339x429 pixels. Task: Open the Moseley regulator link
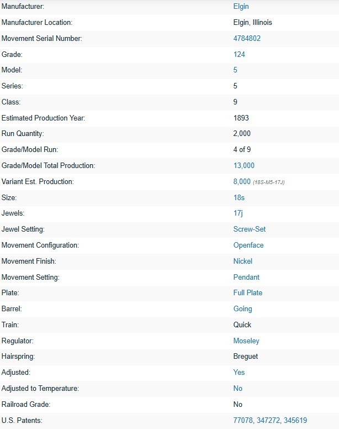[246, 341]
